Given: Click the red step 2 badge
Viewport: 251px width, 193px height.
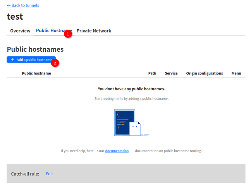Looking at the screenshot, I should pyautogui.click(x=55, y=62).
